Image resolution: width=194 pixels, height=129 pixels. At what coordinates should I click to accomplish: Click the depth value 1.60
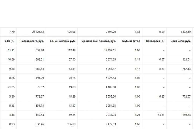[137, 124]
